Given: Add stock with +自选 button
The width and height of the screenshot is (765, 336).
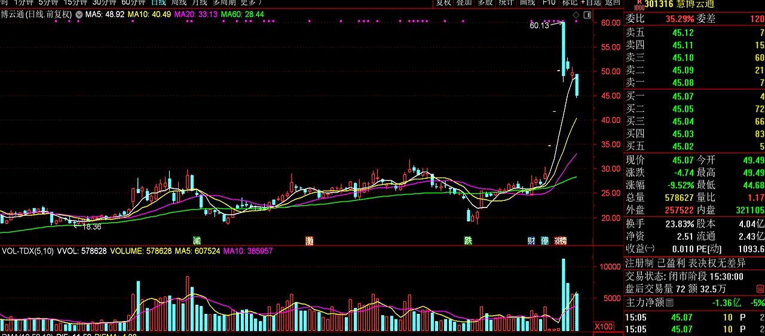Looking at the screenshot, I should coord(590,2).
